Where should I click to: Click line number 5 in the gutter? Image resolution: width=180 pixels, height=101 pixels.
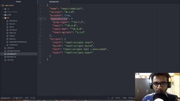coord(40,19)
